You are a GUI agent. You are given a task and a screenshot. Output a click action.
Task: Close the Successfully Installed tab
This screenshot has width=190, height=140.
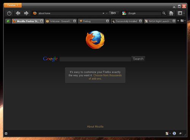[141, 21]
